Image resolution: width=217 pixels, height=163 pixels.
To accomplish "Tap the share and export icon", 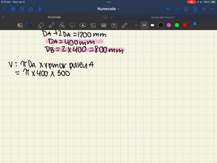I will point(31,9).
